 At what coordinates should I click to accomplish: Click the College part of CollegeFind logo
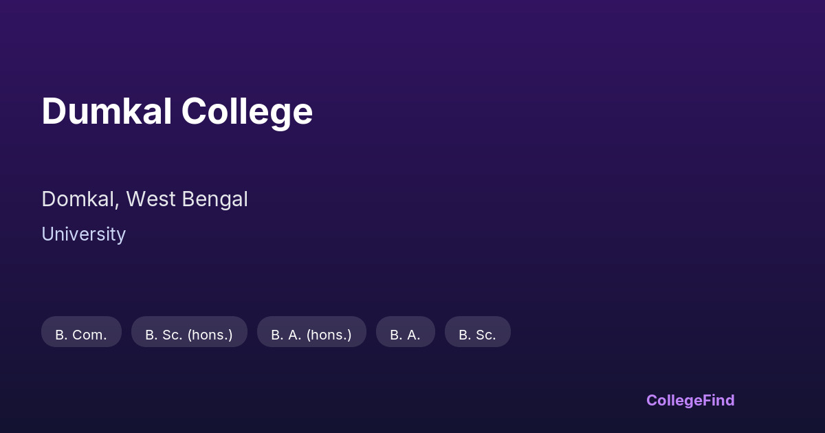[674, 400]
